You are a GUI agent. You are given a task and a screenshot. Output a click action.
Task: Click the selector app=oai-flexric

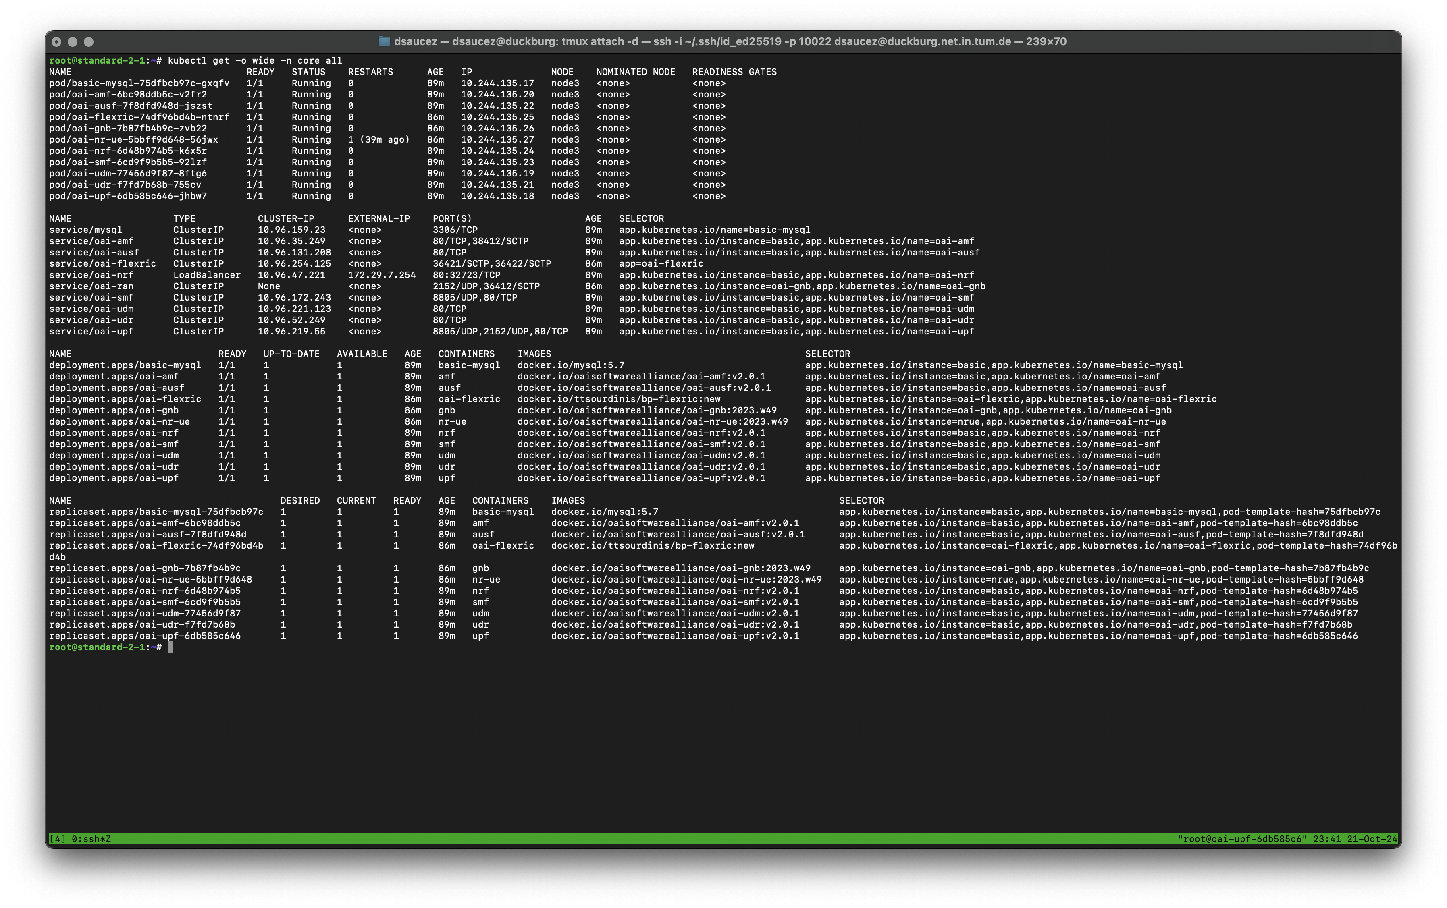pos(661,263)
